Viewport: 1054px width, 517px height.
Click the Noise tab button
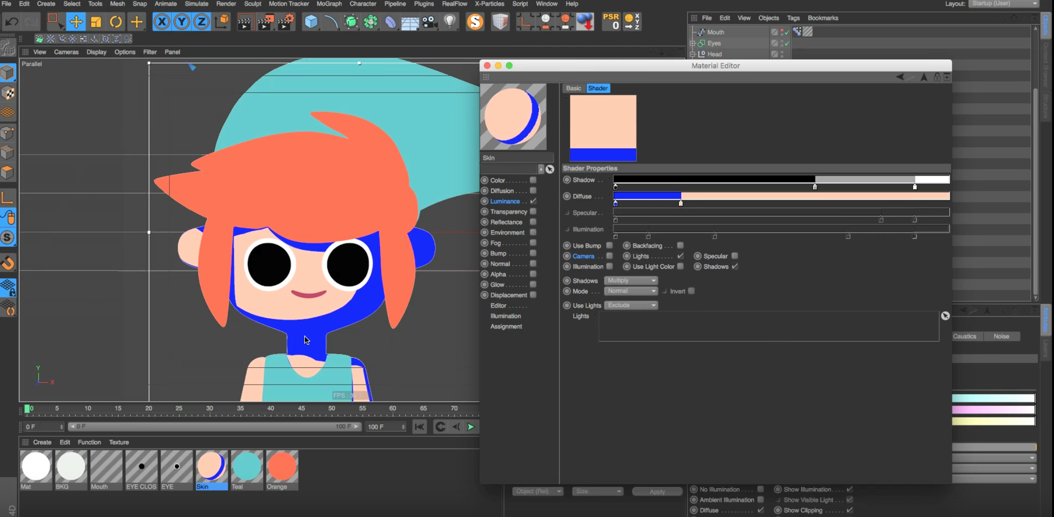click(1001, 336)
